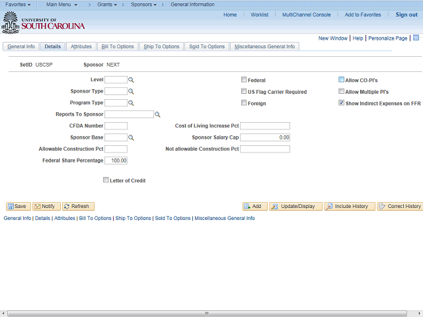Open the Ship To Options tab
This screenshot has width=423, height=317.
pyautogui.click(x=161, y=46)
